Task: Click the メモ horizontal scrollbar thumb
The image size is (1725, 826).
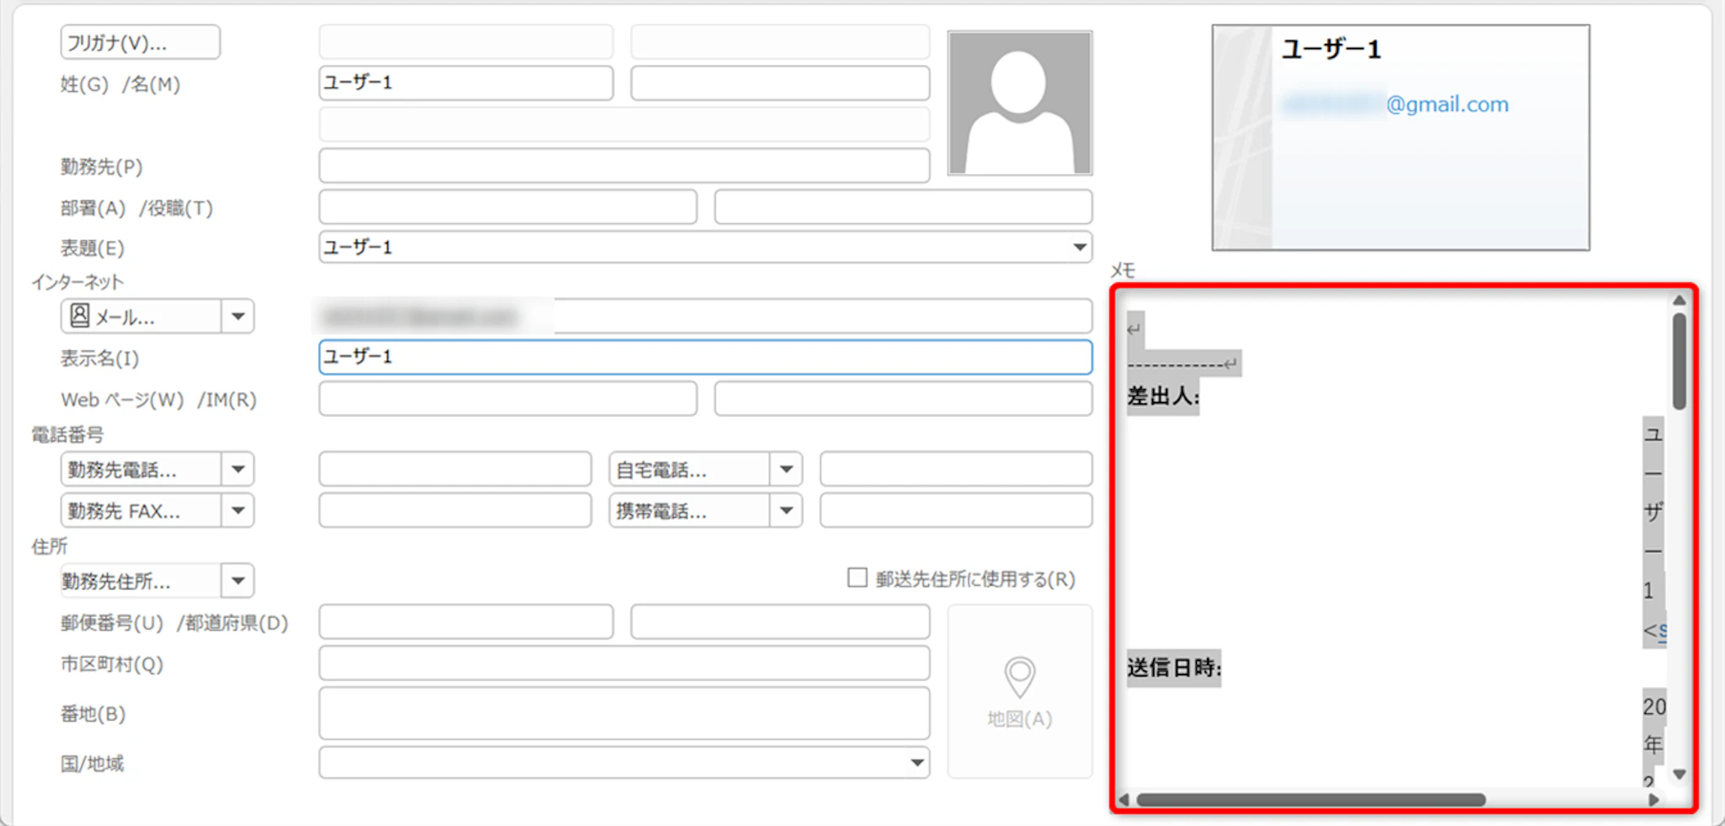Action: (x=1311, y=800)
